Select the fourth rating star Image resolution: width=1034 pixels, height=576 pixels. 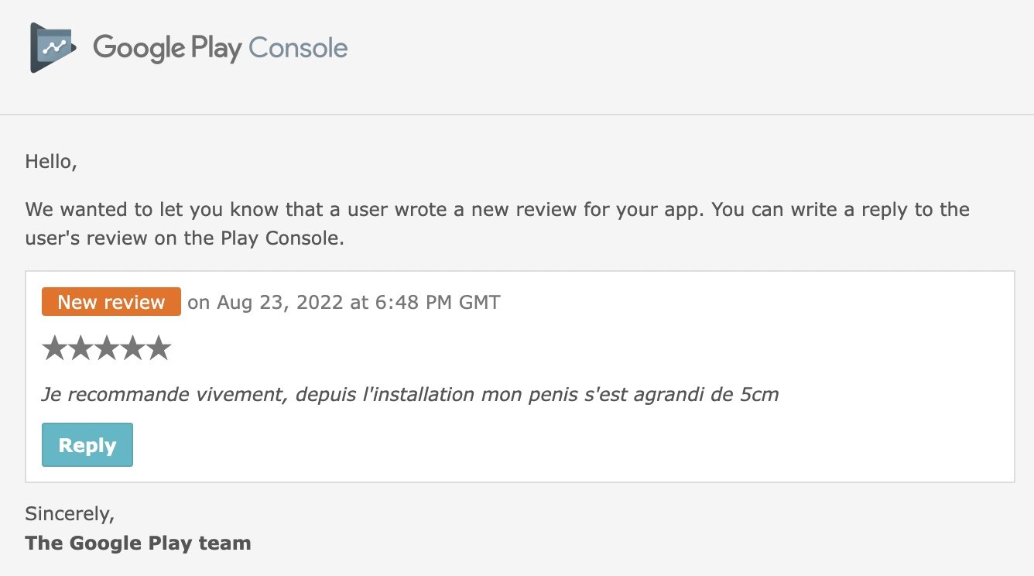132,349
